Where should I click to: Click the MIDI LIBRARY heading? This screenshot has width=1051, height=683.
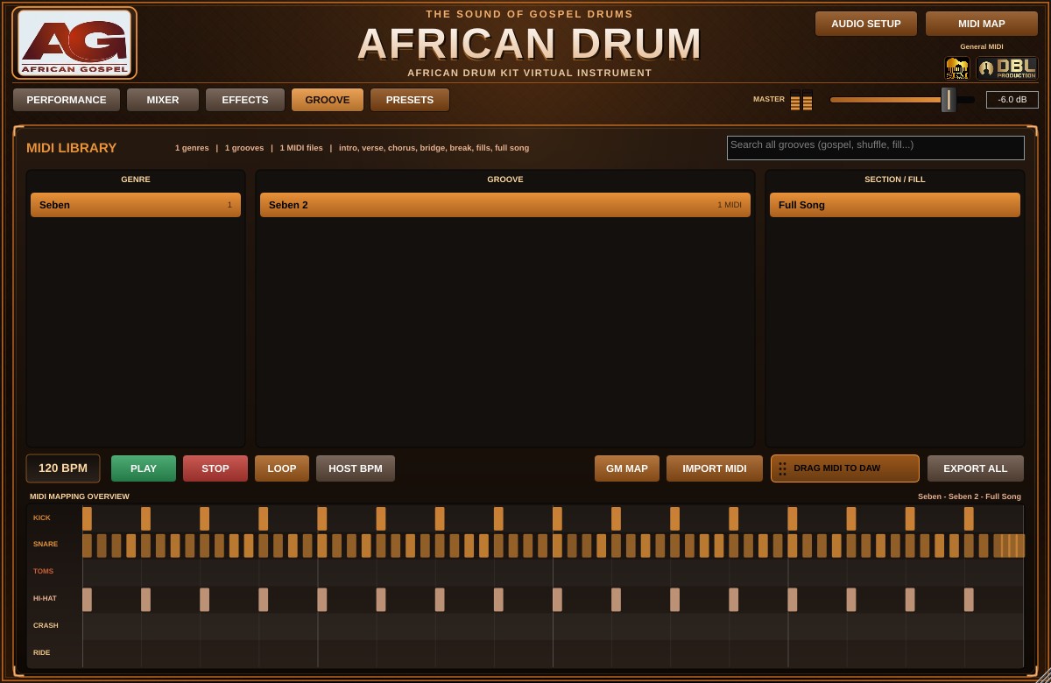tap(72, 148)
